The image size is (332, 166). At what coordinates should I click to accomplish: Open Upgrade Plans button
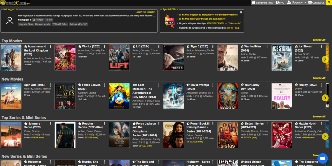tap(26, 24)
